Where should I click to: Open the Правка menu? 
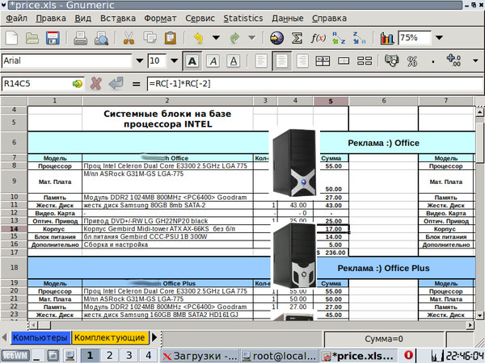click(x=51, y=19)
